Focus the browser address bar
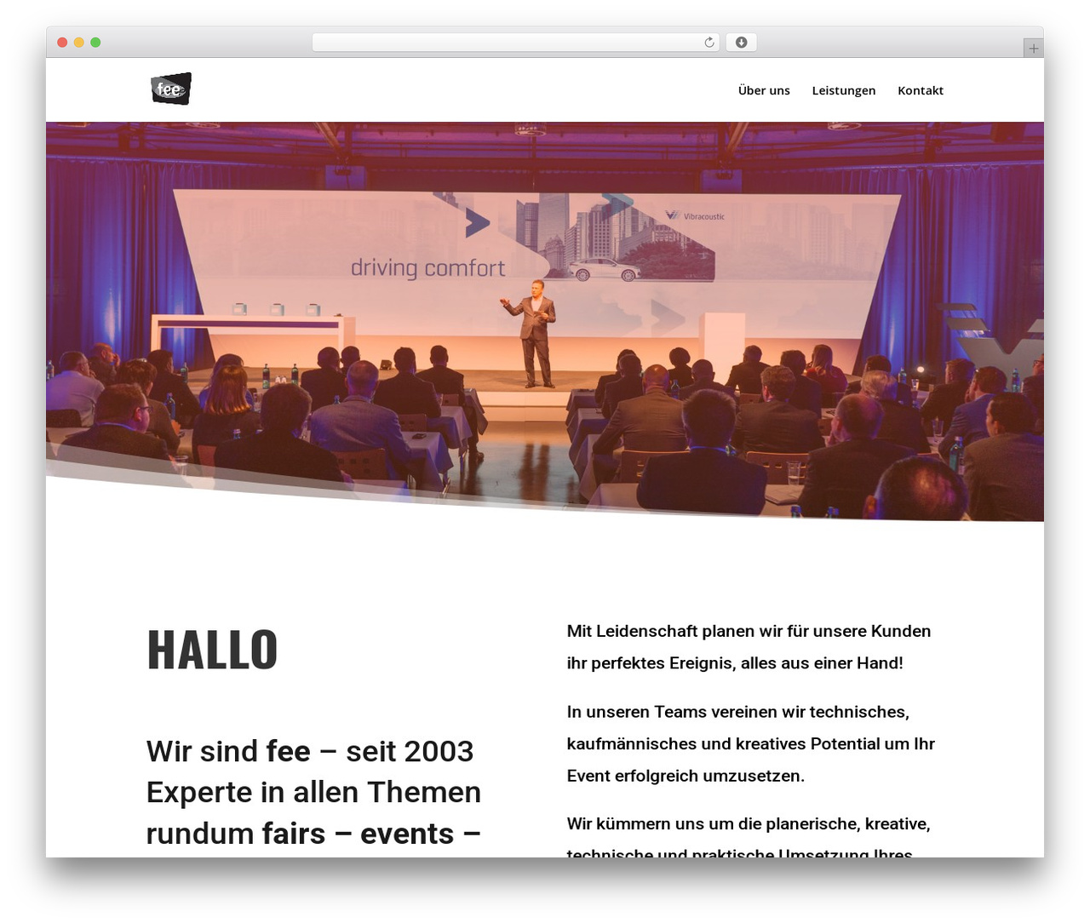The height and width of the screenshot is (923, 1090). tap(515, 43)
